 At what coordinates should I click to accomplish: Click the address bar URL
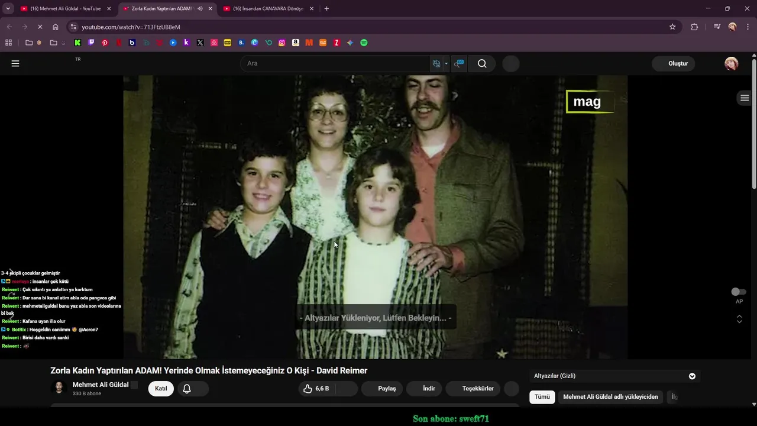pos(131,27)
